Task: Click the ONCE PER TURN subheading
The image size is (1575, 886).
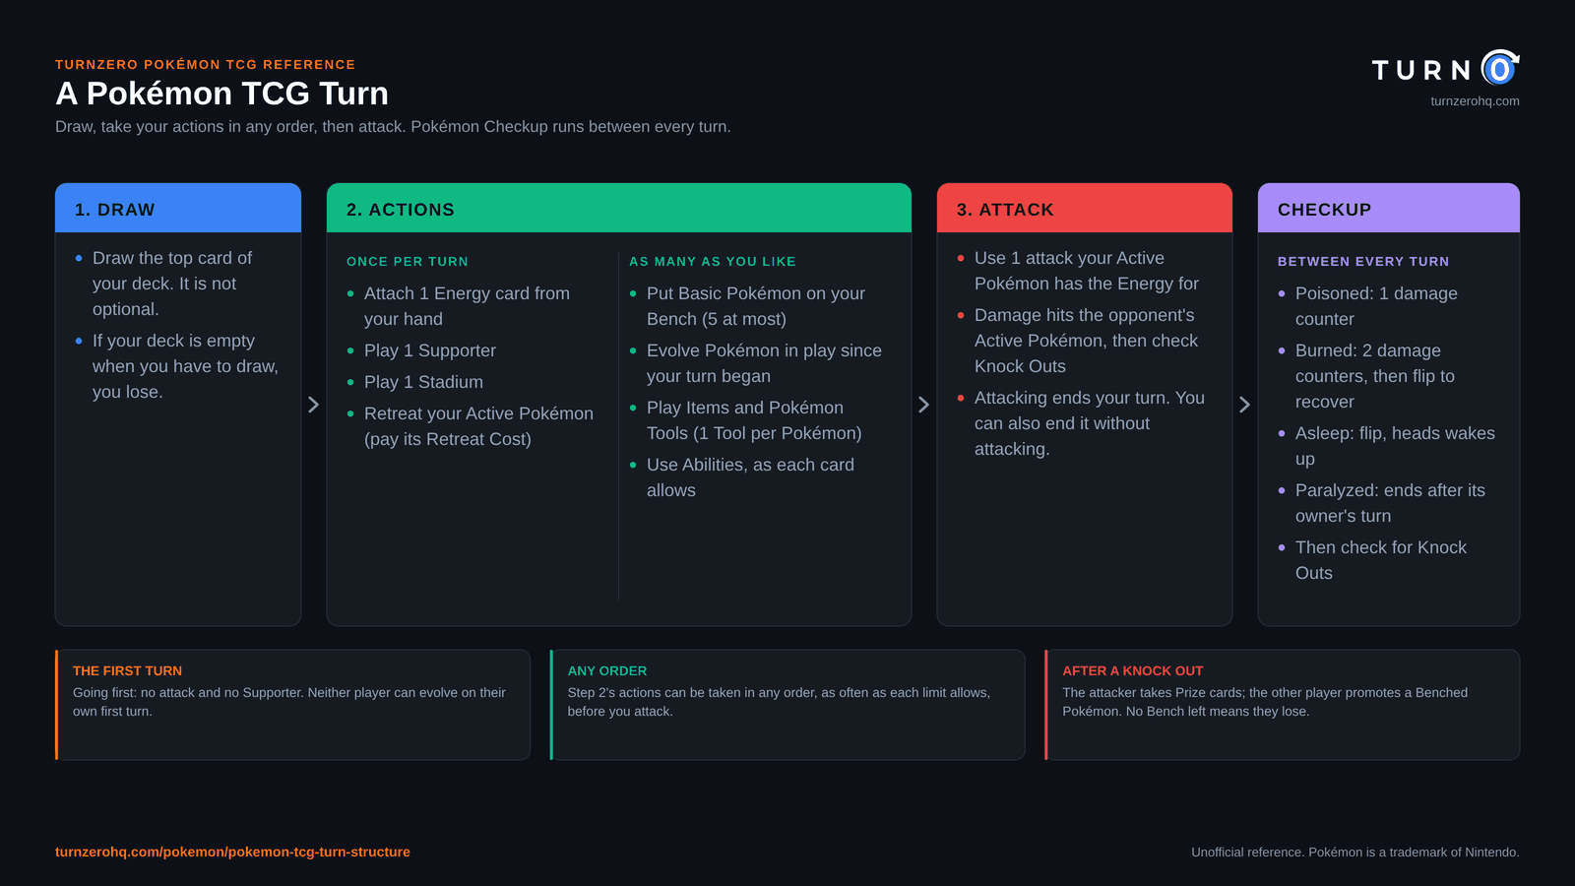Action: [x=407, y=262]
